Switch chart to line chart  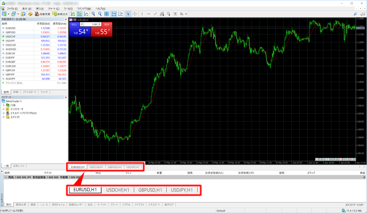86,14
